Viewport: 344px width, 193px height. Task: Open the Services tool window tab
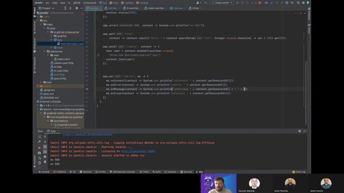pos(187,172)
